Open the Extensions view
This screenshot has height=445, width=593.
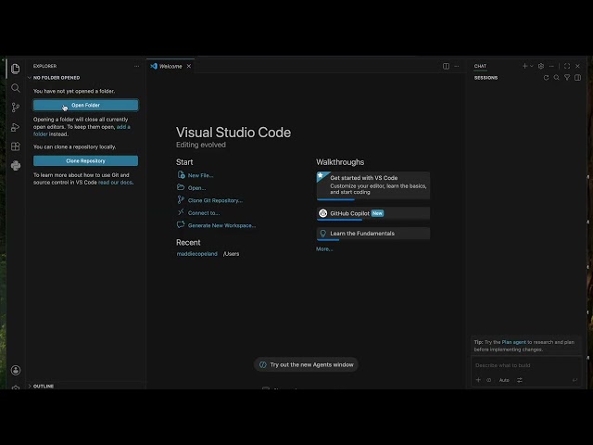16,146
